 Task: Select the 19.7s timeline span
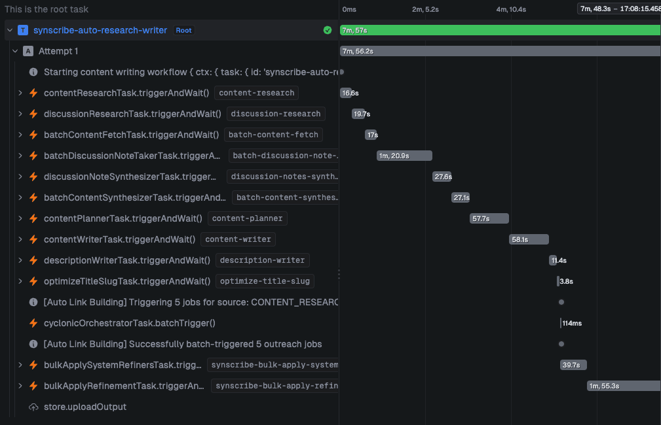point(358,114)
